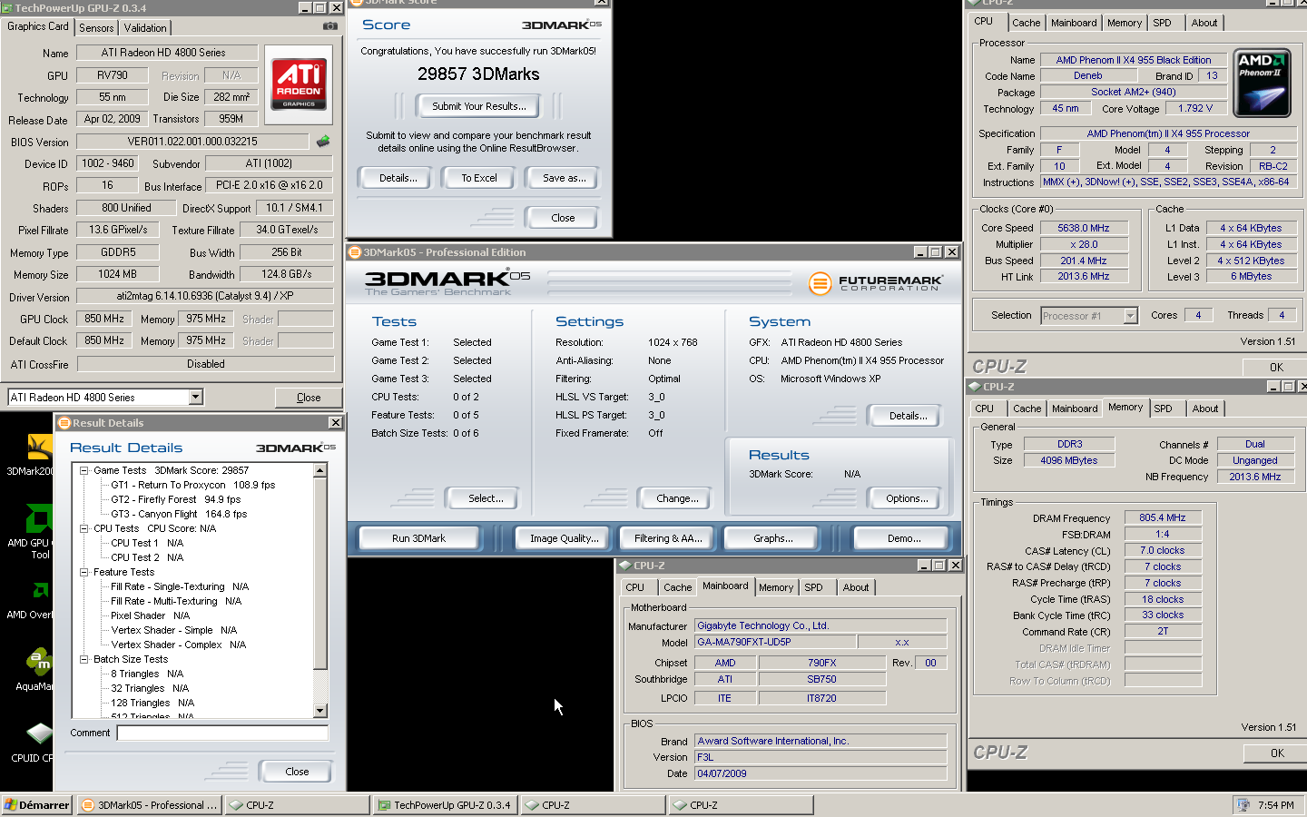1307x817 pixels.
Task: Select the Vertex Shader - Complex row
Action: [x=178, y=645]
